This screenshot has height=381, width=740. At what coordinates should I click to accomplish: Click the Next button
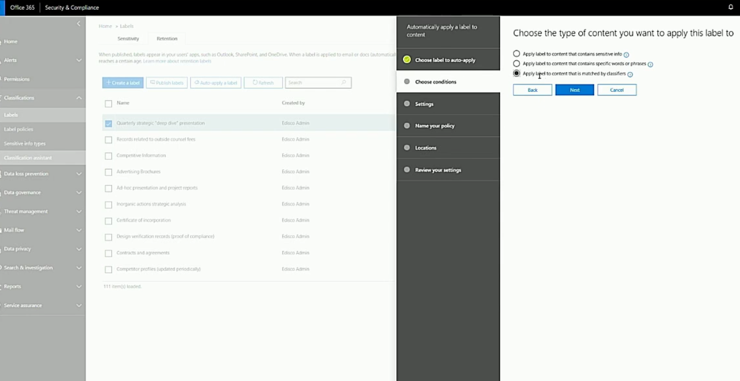(575, 90)
